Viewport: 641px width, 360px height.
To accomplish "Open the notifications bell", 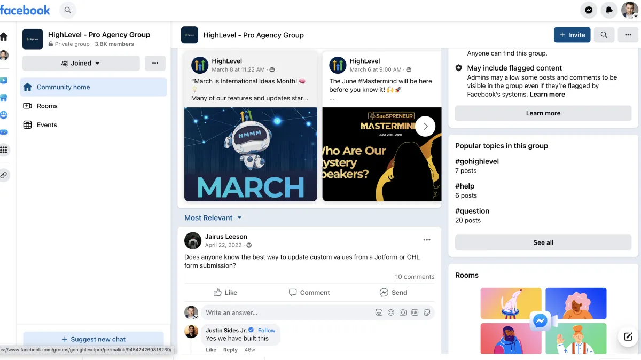I will 609,10.
